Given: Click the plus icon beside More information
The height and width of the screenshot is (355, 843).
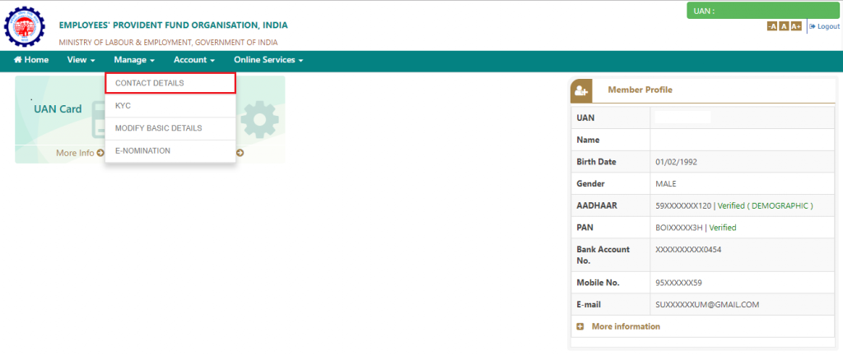Looking at the screenshot, I should click(580, 326).
